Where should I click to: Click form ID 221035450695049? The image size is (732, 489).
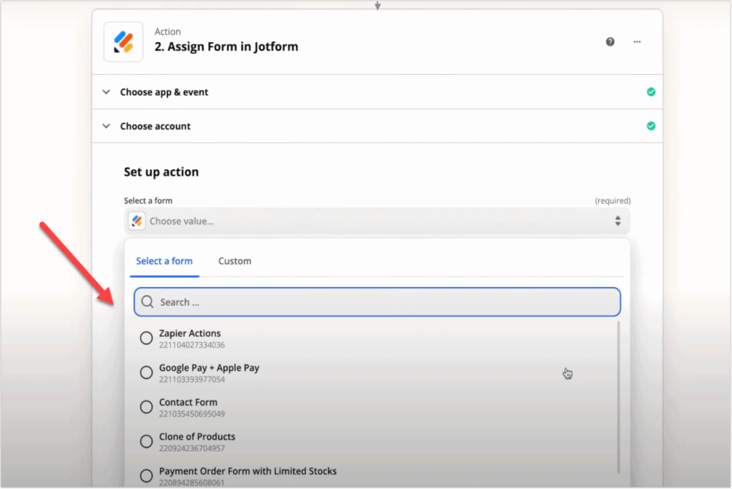(x=192, y=415)
